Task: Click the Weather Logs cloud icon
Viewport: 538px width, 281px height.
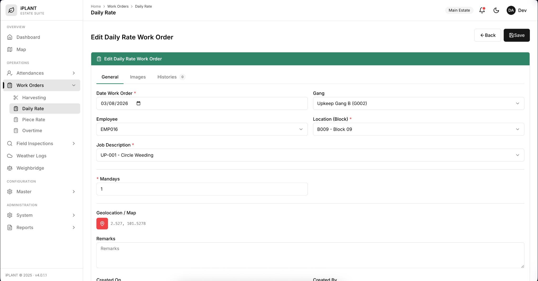Action: (x=10, y=156)
